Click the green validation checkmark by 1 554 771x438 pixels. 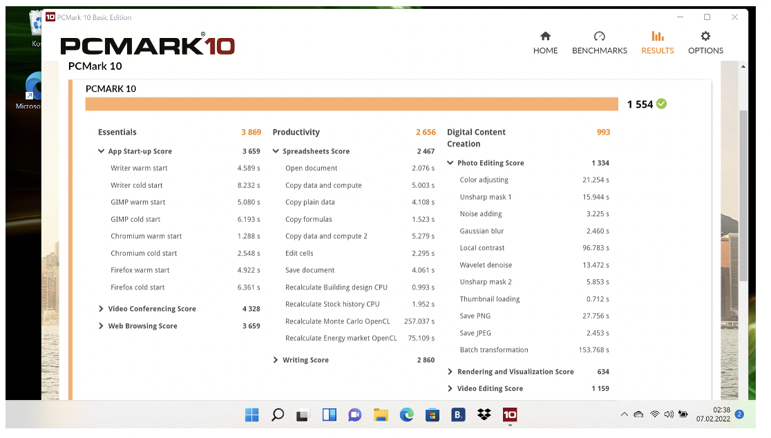point(661,104)
